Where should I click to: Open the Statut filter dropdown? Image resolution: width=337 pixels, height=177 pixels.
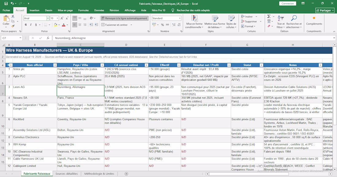[x=261, y=65]
